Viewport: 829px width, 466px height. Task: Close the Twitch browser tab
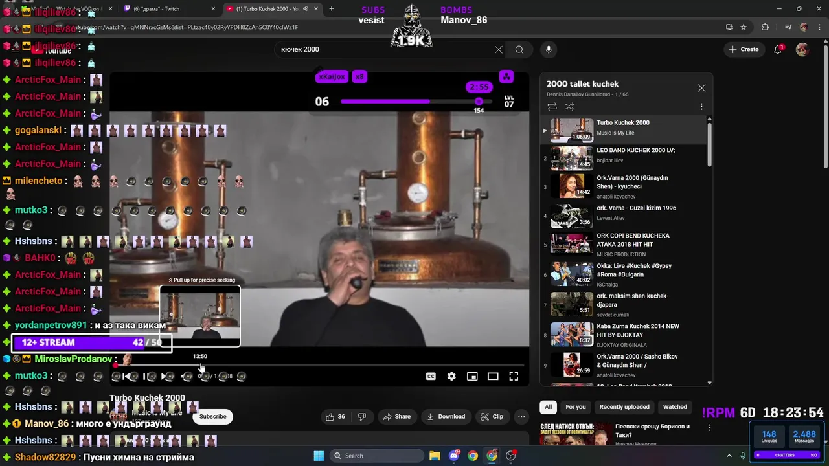(213, 9)
